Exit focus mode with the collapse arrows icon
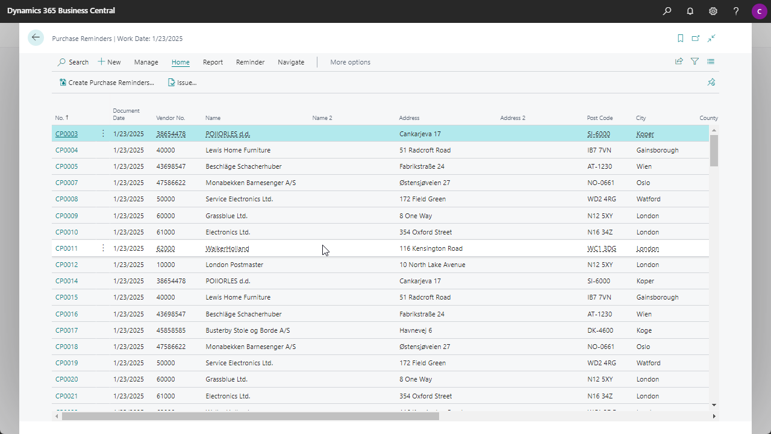Image resolution: width=771 pixels, height=434 pixels. (x=711, y=37)
